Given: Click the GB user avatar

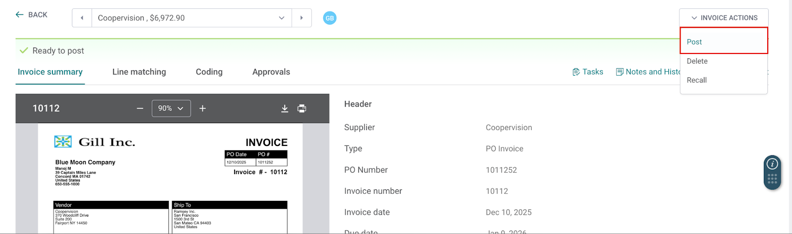Looking at the screenshot, I should [330, 18].
